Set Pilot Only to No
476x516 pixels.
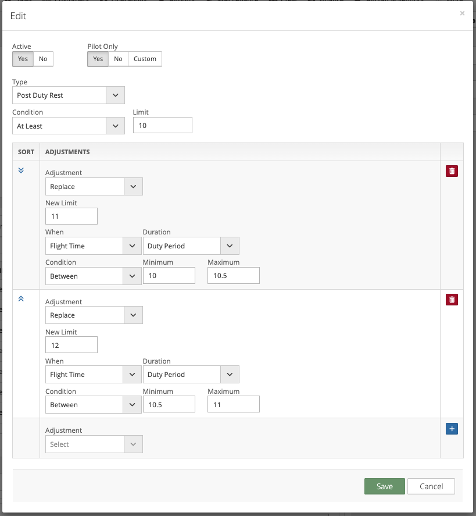click(118, 59)
